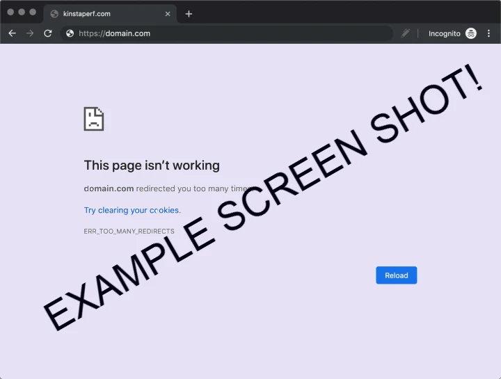Click the red close window button
The width and height of the screenshot is (501, 379).
[10, 12]
